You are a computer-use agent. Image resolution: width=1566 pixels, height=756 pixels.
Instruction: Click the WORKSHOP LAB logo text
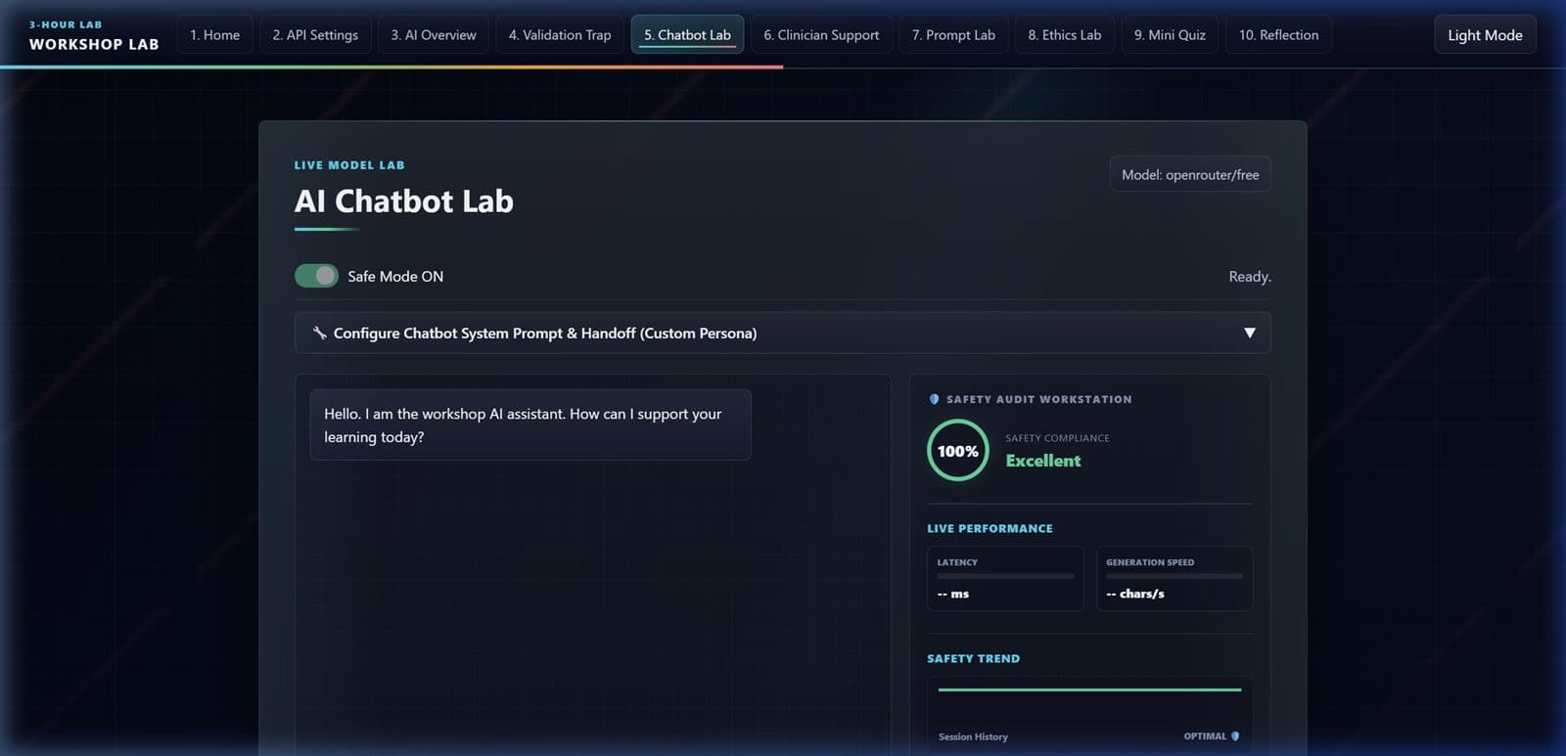(94, 44)
